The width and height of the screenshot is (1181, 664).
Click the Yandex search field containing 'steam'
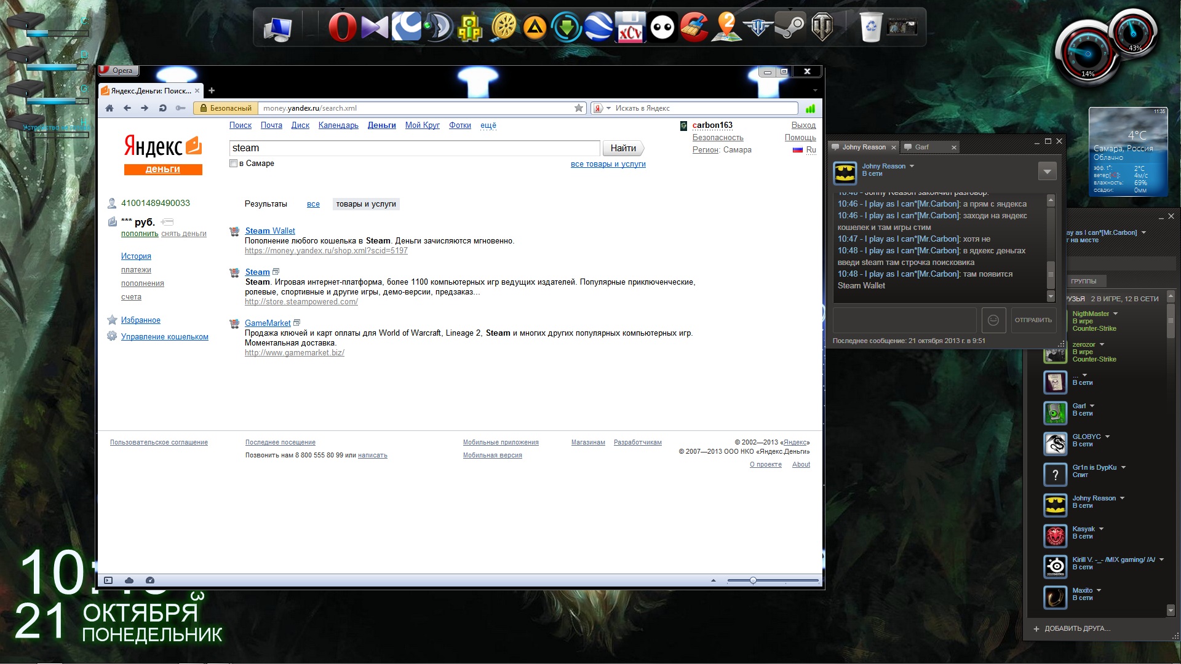pyautogui.click(x=415, y=148)
